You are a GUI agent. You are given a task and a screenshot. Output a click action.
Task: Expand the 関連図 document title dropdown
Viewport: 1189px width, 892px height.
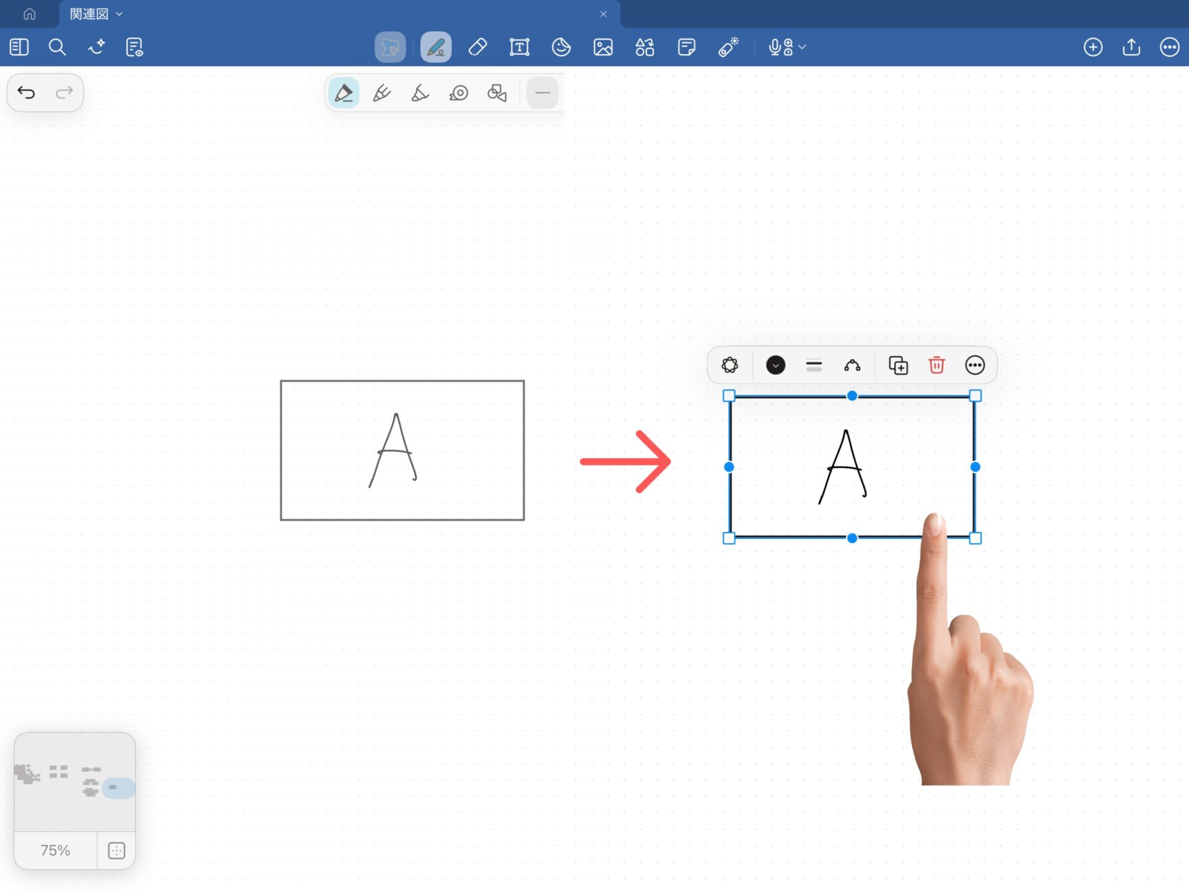click(120, 14)
